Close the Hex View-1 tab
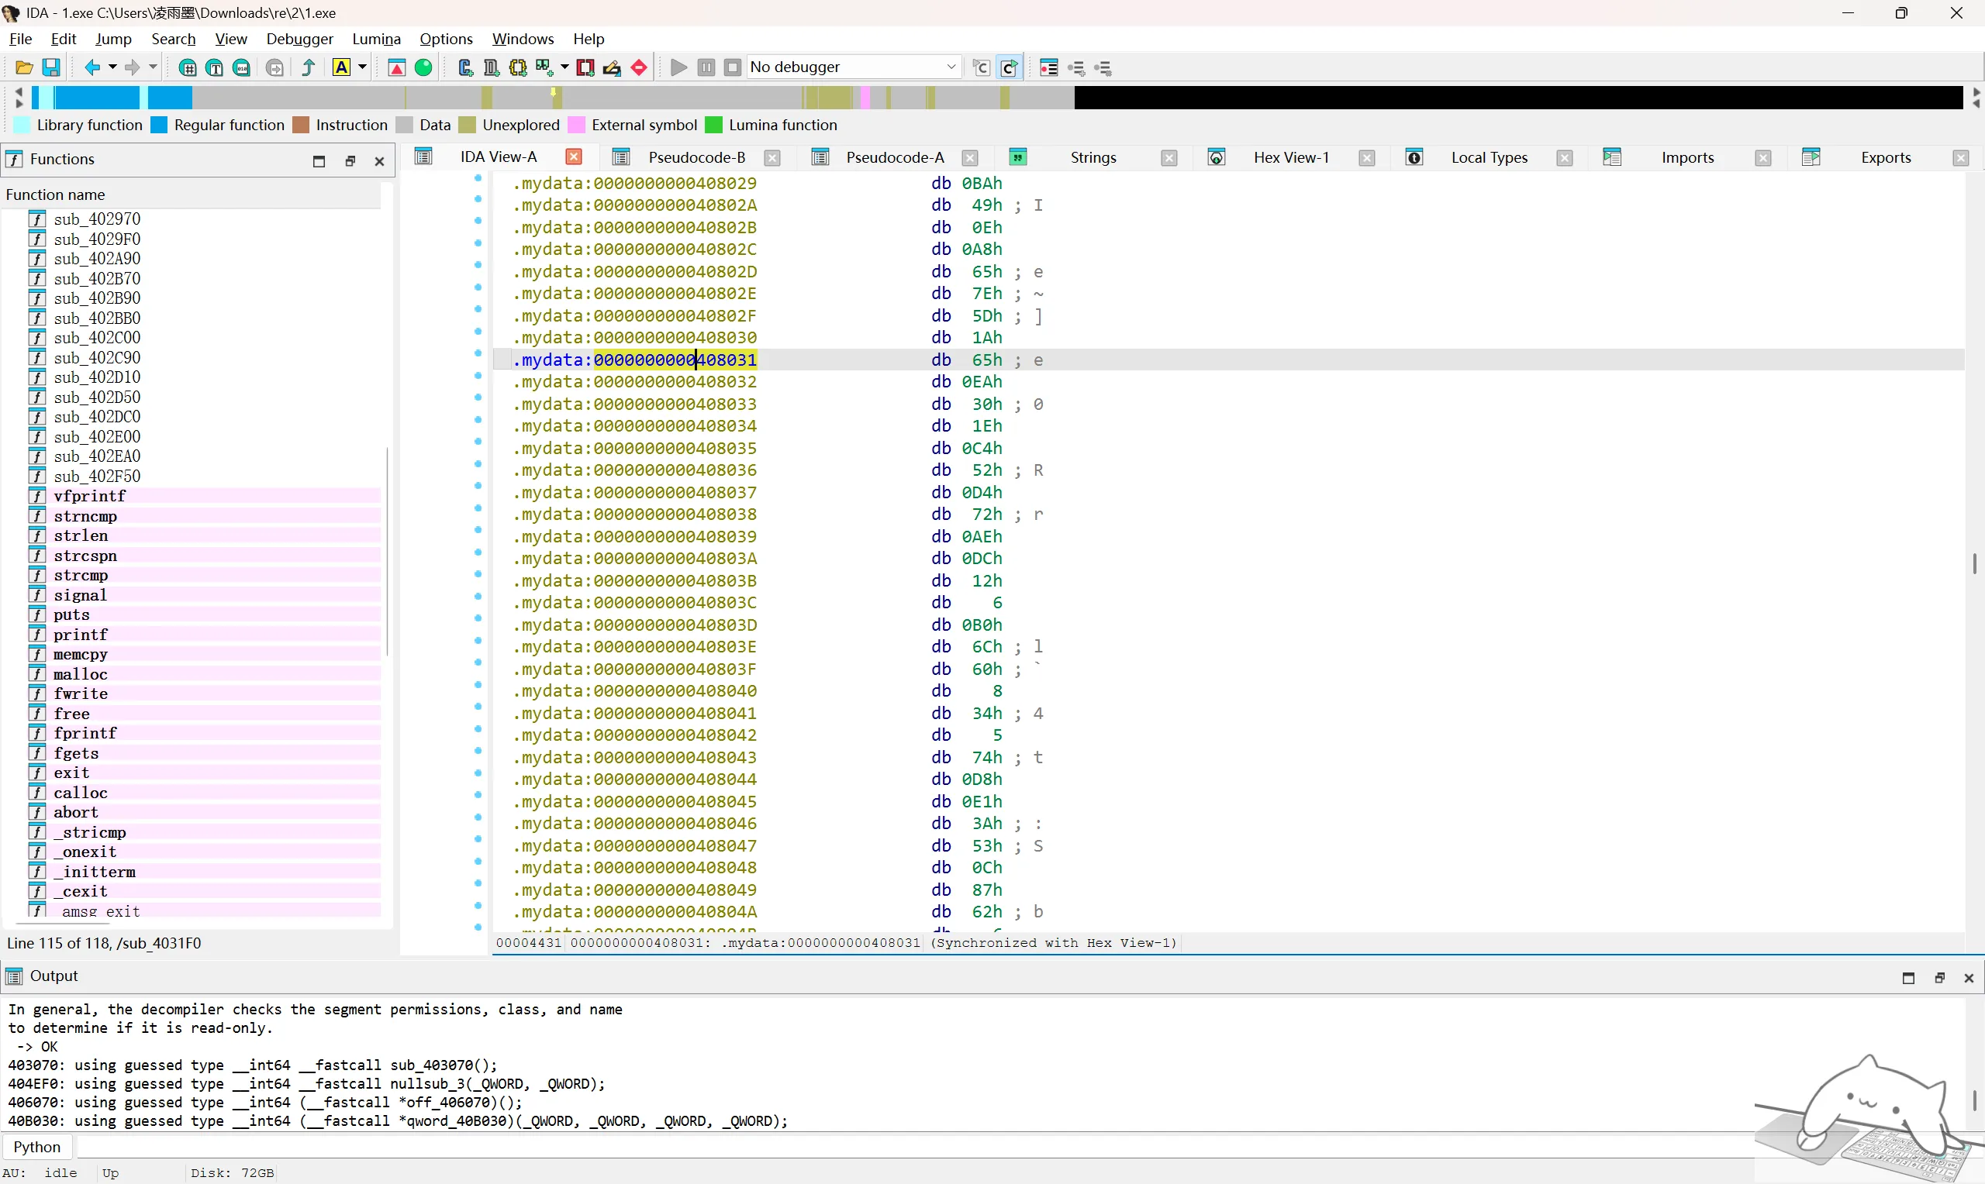The height and width of the screenshot is (1184, 1985). (x=1366, y=158)
